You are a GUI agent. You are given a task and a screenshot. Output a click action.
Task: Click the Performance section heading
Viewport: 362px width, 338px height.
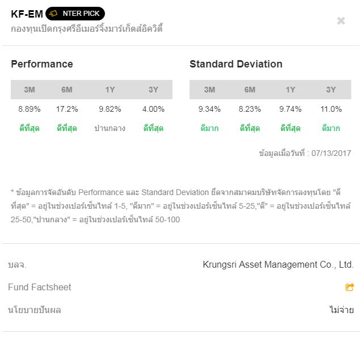[x=42, y=64]
